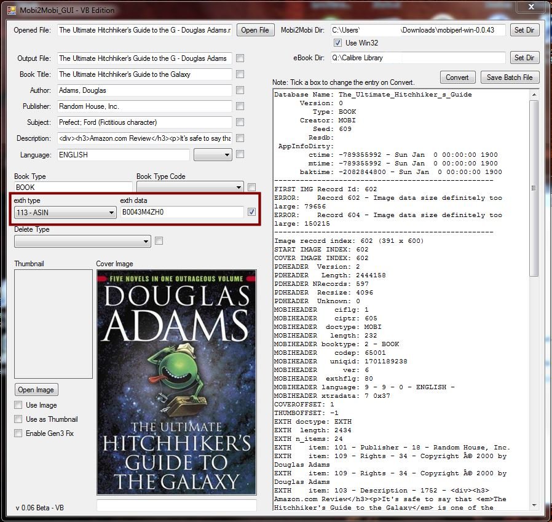Click the log panel scroll-down arrow
This screenshot has width=552, height=522.
tap(534, 505)
